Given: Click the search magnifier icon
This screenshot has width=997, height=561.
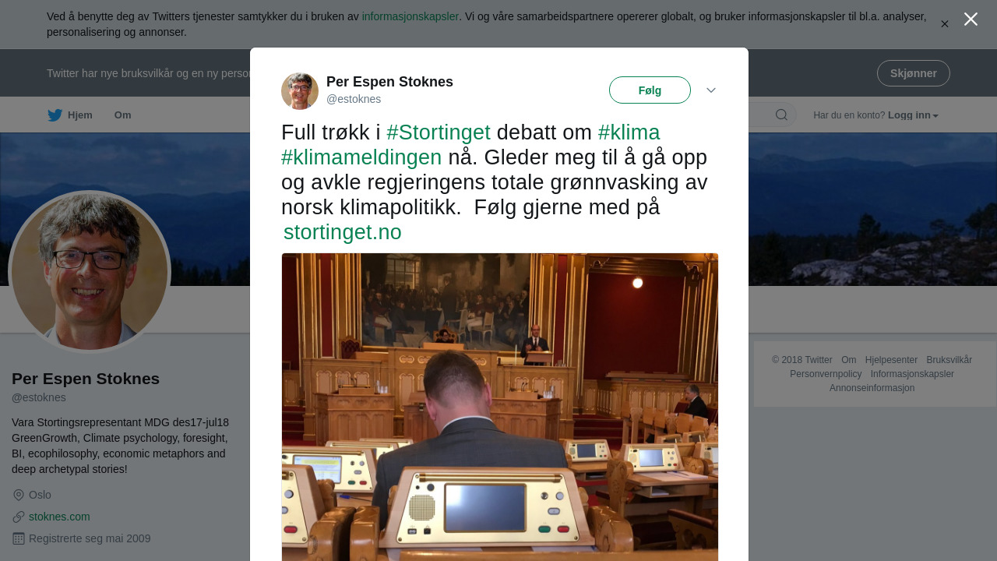Looking at the screenshot, I should point(781,115).
